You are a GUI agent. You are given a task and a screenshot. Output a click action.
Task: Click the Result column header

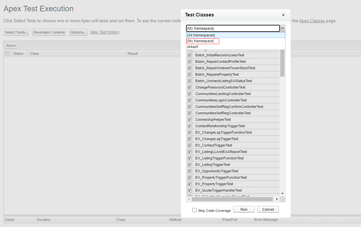tap(133, 53)
